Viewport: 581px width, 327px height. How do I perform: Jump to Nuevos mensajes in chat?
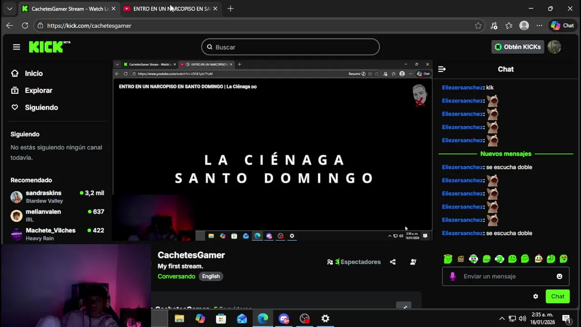pos(506,154)
